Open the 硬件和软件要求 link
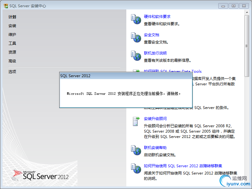The image size is (252, 189). coord(157,17)
